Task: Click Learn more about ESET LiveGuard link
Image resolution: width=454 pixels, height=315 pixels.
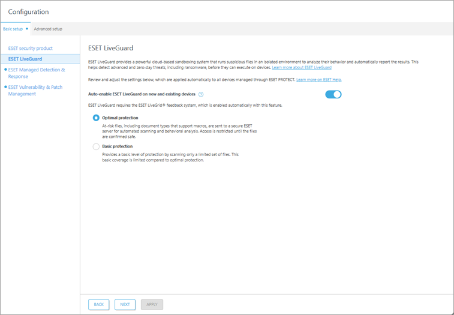Action: pyautogui.click(x=302, y=68)
